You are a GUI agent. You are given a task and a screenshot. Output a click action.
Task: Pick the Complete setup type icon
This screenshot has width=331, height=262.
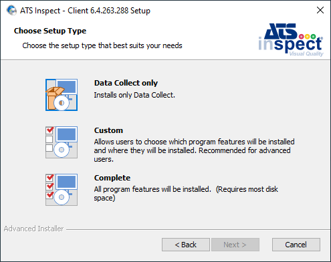pos(62,190)
